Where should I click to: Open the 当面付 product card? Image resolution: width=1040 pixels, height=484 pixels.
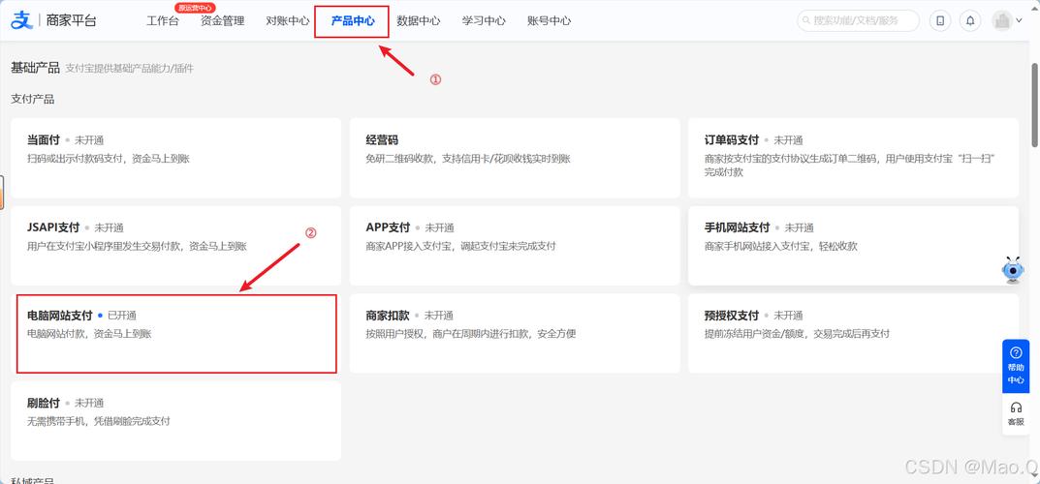pyautogui.click(x=175, y=158)
